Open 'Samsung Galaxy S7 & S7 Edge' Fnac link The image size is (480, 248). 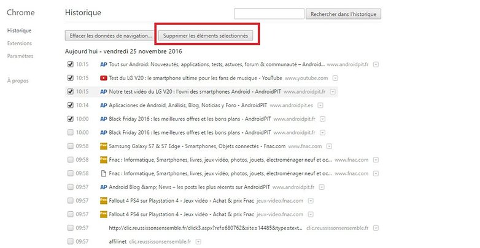pos(197,146)
